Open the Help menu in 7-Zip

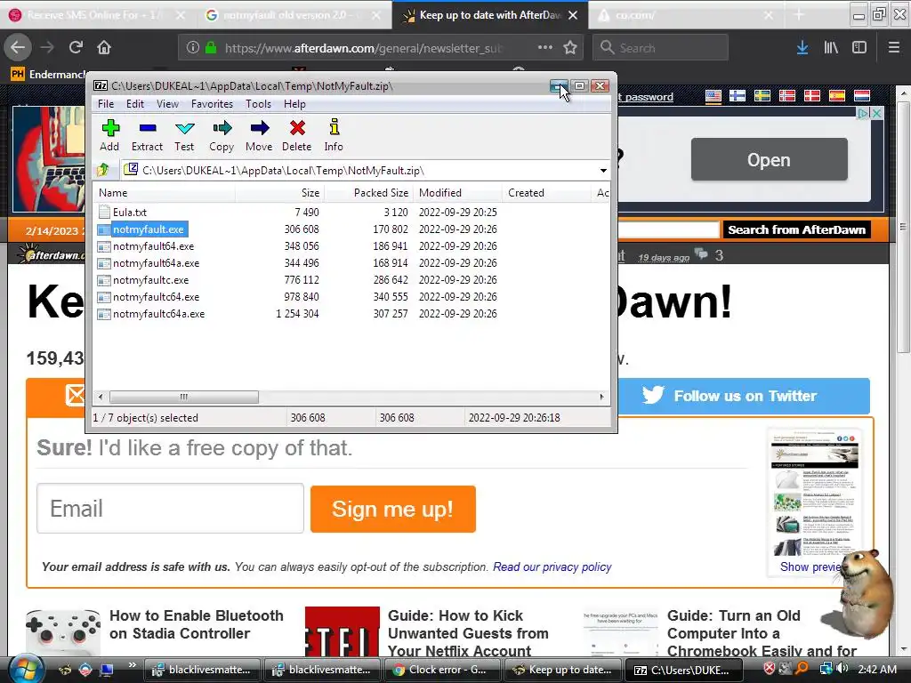pos(294,104)
